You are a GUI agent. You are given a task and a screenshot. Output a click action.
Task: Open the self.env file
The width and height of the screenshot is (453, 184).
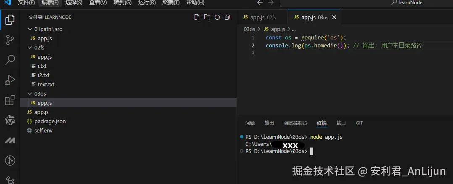click(128, 130)
